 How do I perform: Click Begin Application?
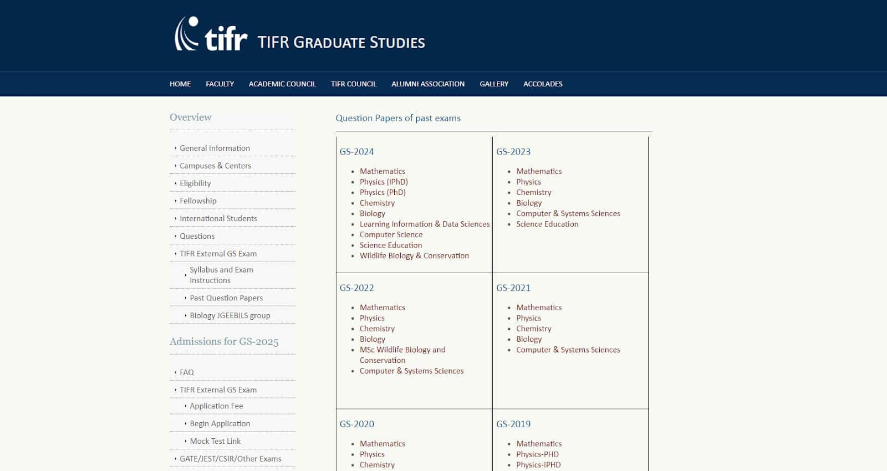click(220, 424)
